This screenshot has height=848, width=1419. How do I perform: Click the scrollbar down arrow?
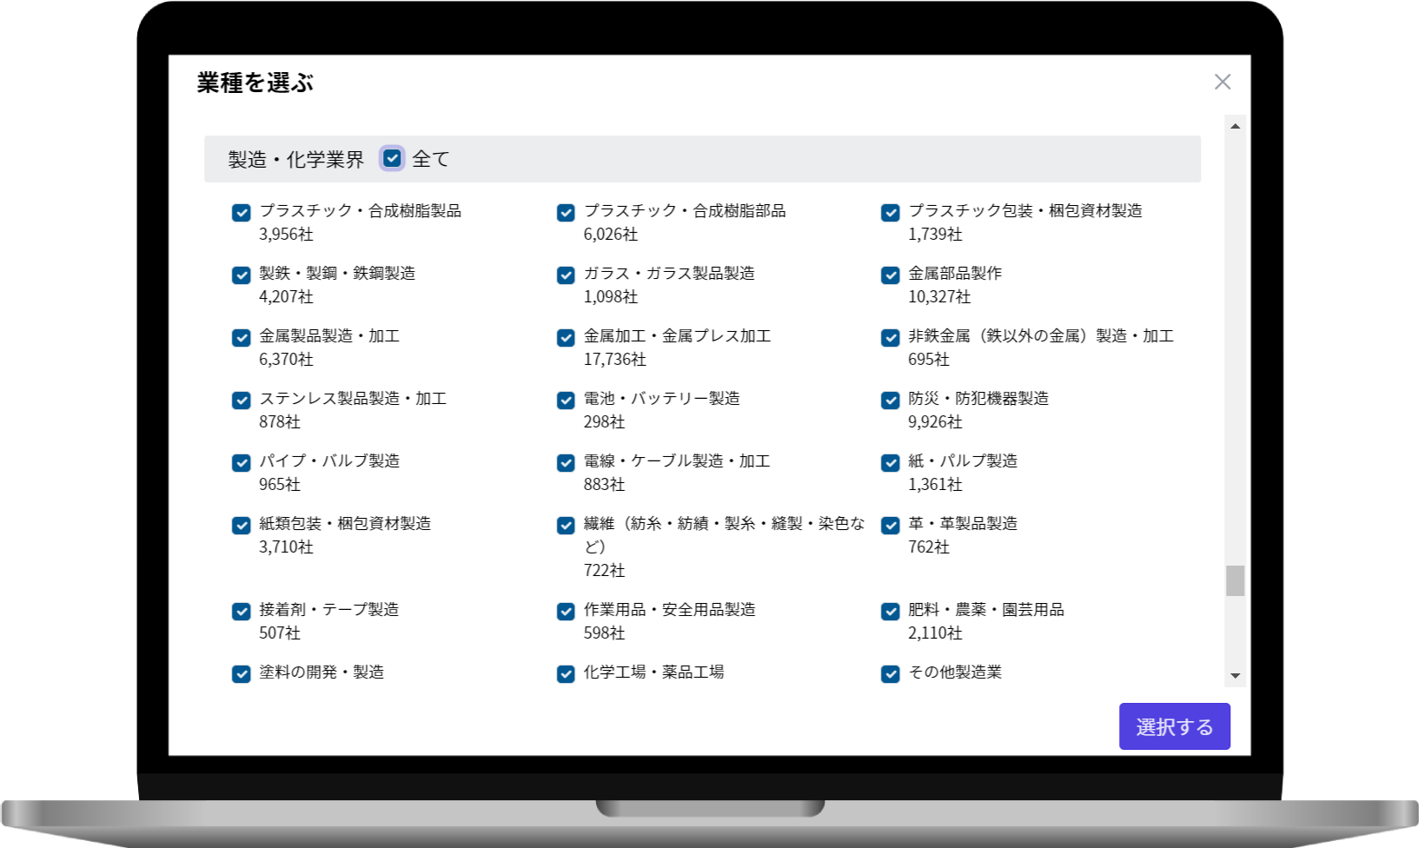[x=1235, y=675]
